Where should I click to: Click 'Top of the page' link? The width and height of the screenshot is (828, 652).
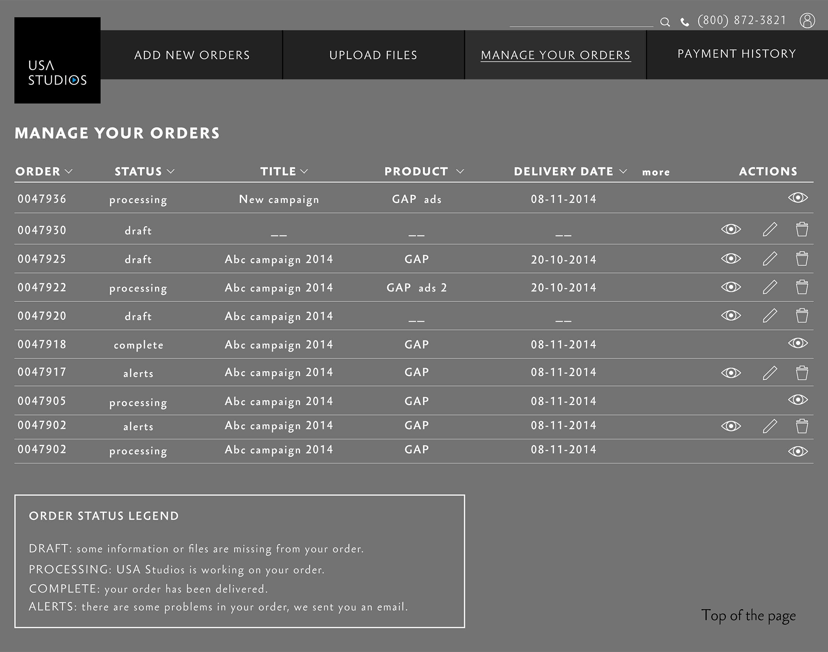[748, 616]
